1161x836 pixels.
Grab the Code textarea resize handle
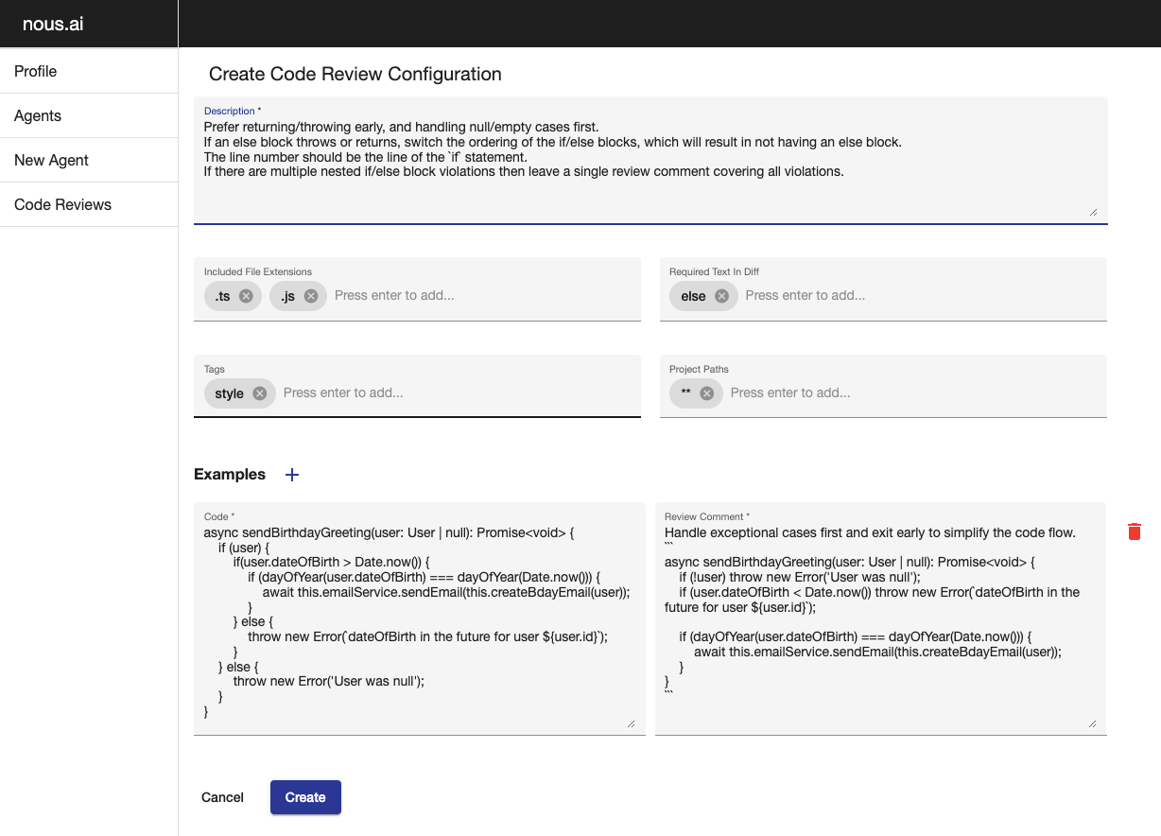(x=631, y=723)
